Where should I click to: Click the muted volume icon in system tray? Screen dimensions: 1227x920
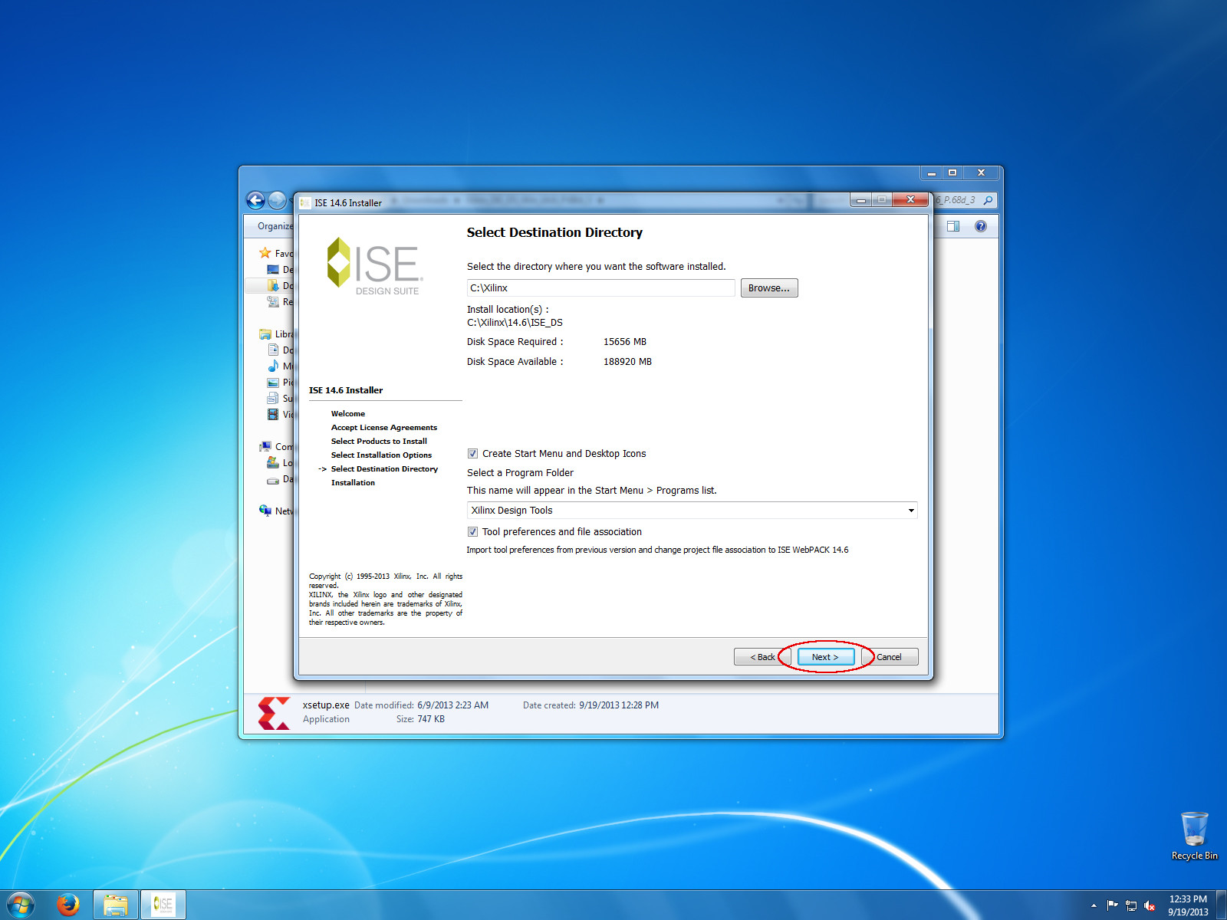1150,905
